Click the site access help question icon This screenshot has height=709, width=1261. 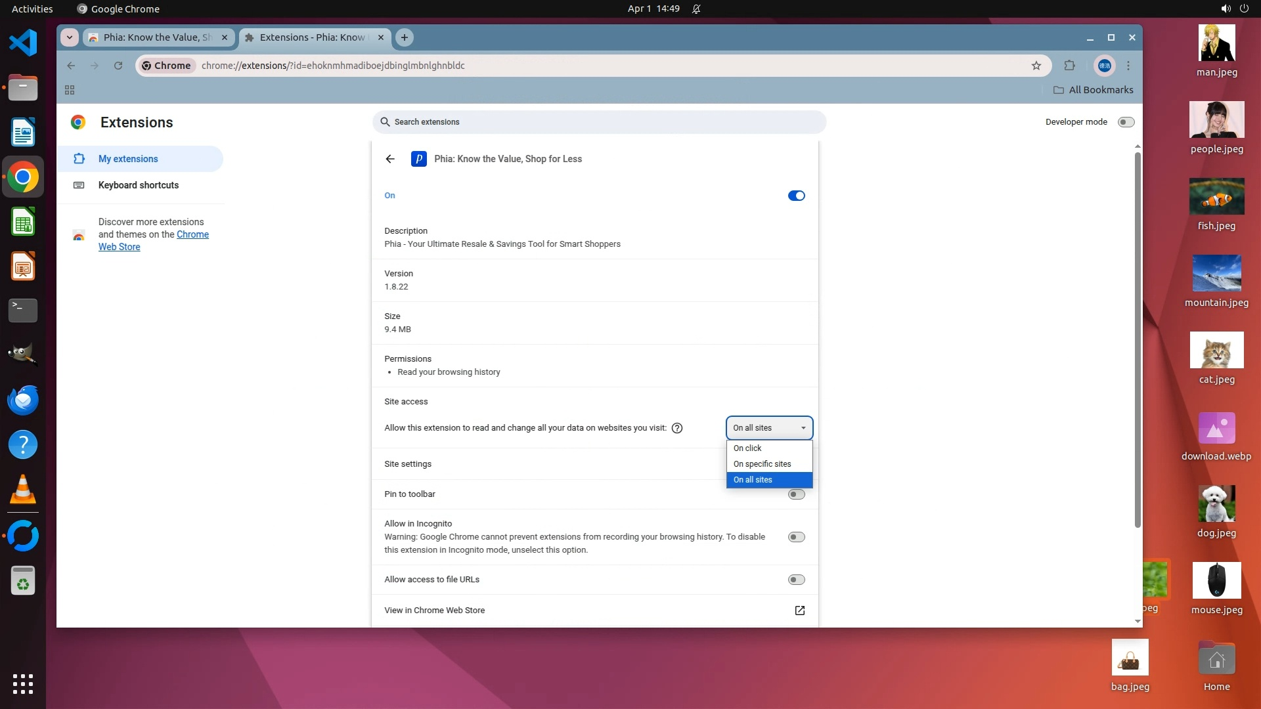(677, 428)
